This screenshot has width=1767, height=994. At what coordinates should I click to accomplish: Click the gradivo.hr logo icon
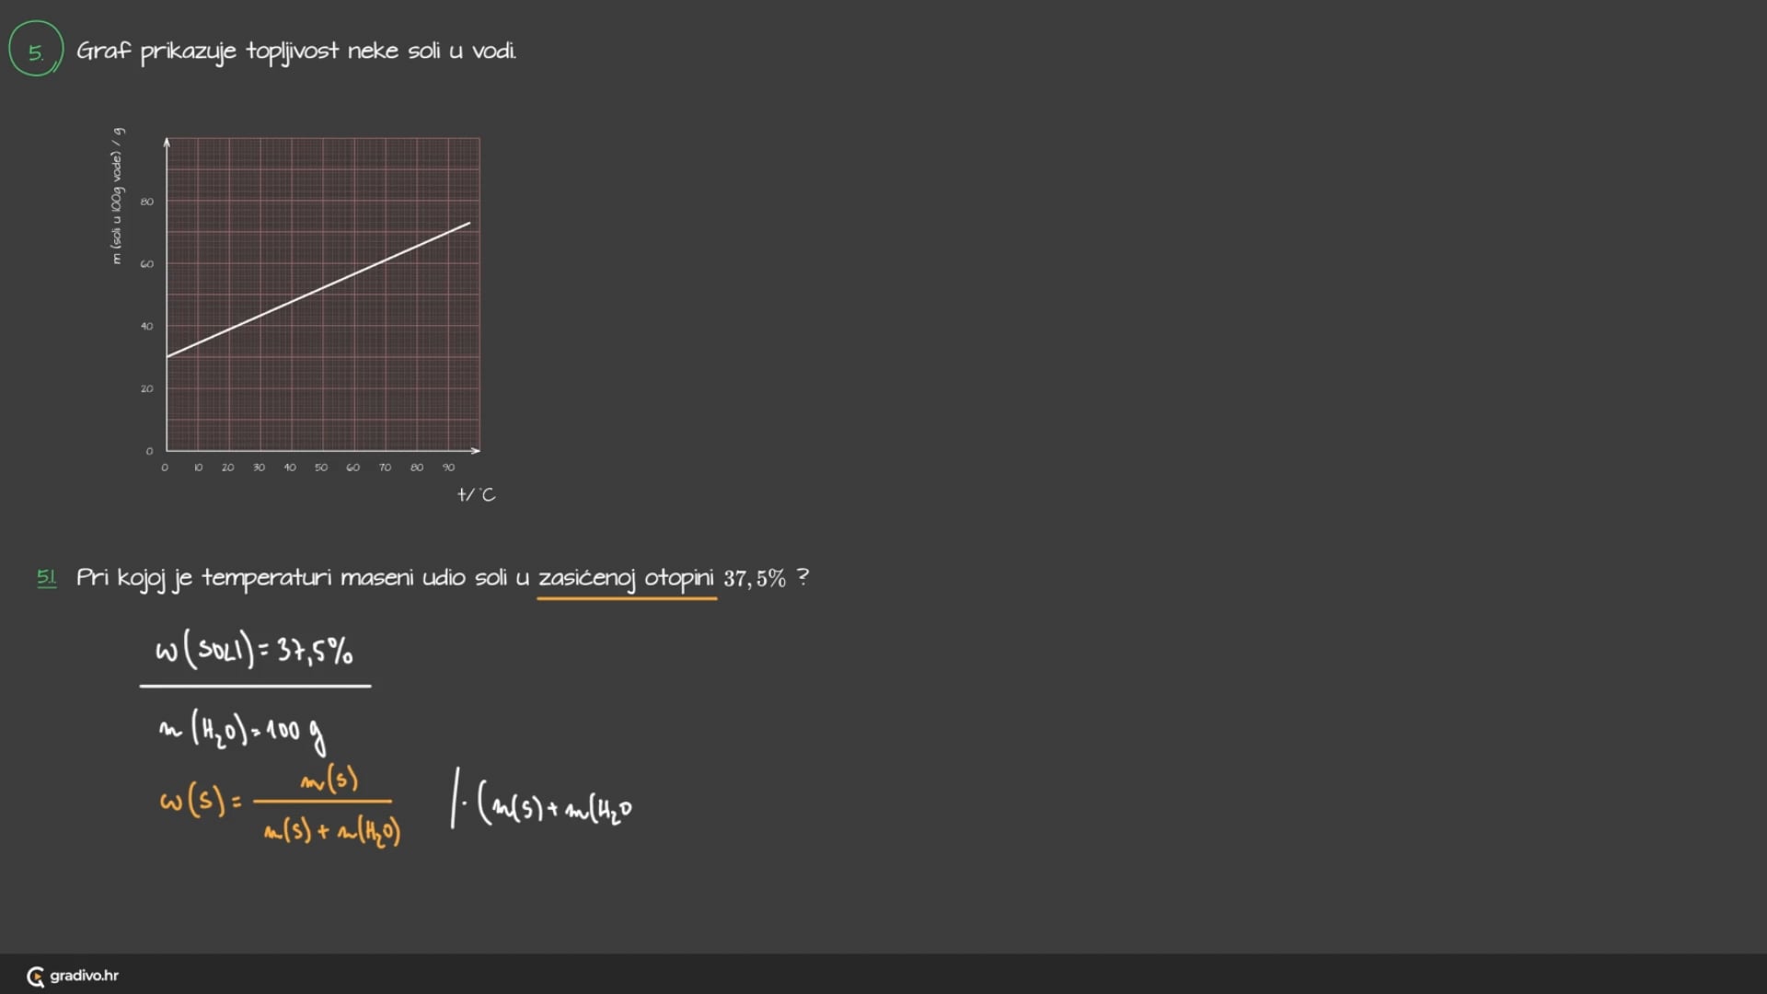coord(35,977)
